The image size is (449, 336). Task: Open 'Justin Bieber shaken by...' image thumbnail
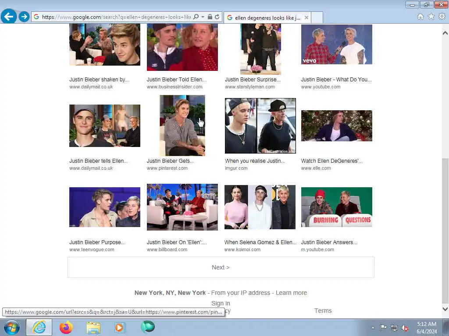click(x=105, y=45)
